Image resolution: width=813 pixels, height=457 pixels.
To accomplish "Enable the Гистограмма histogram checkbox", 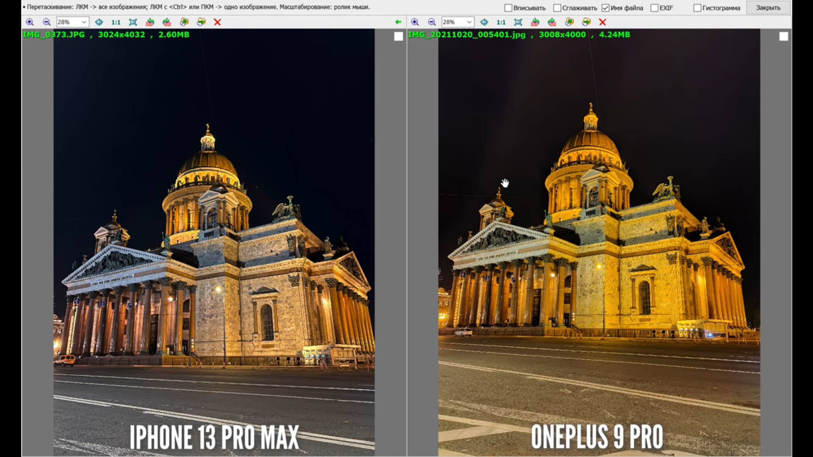I will pyautogui.click(x=697, y=8).
